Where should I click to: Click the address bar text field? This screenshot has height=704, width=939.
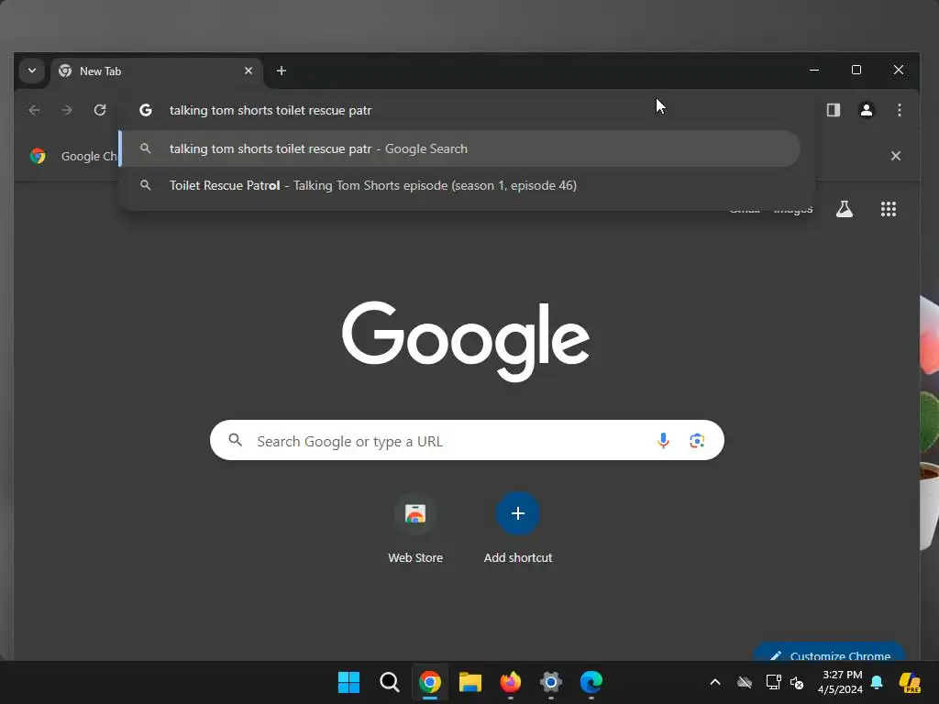467,110
